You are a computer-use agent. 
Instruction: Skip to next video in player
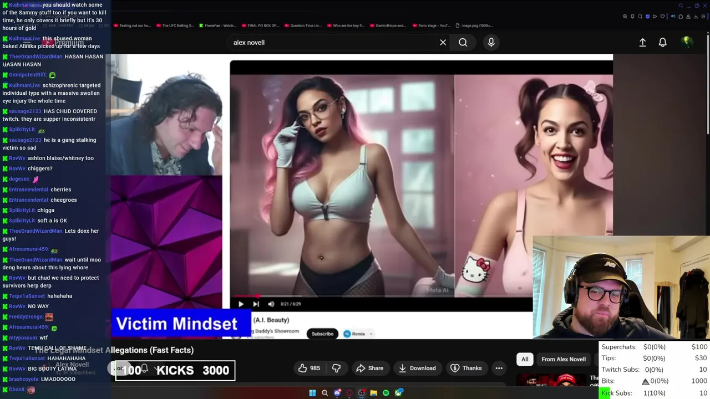(x=256, y=304)
